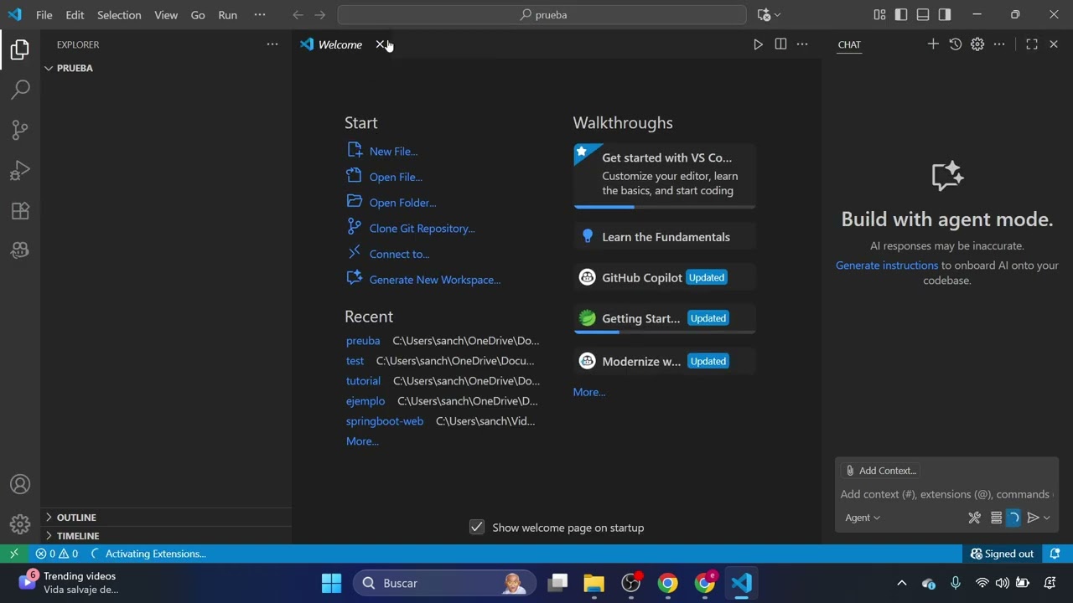Open the Source Control view
The image size is (1073, 603).
(20, 130)
